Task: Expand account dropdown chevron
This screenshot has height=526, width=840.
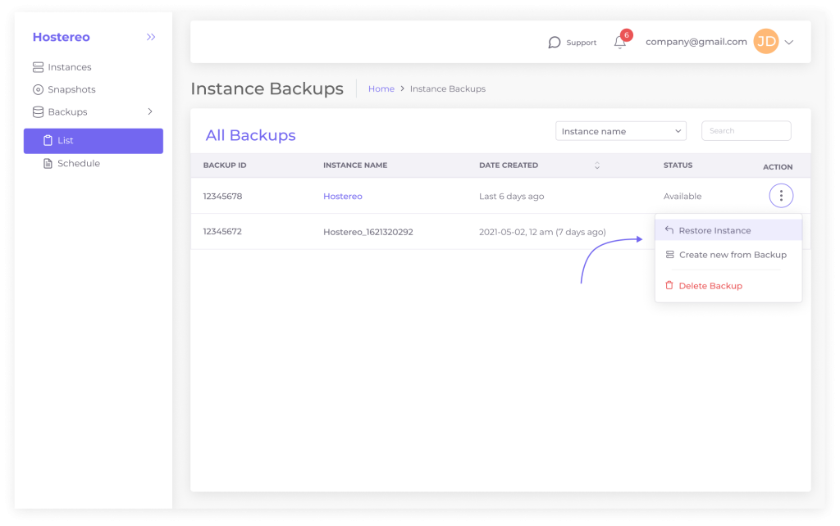Action: (789, 42)
